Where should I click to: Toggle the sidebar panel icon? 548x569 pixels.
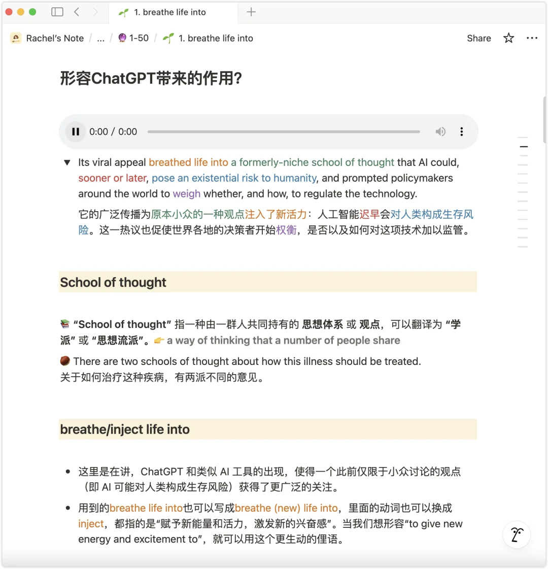(57, 12)
